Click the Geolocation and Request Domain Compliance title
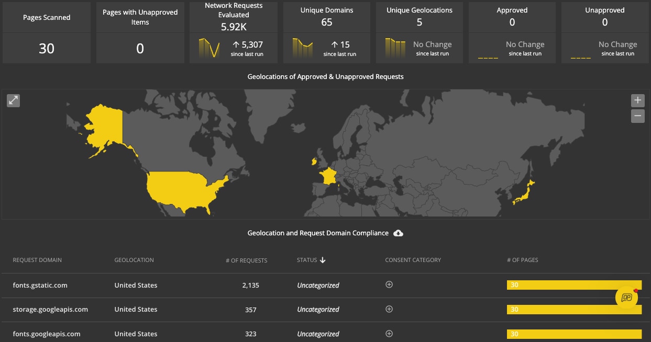This screenshot has width=651, height=342. (x=318, y=233)
